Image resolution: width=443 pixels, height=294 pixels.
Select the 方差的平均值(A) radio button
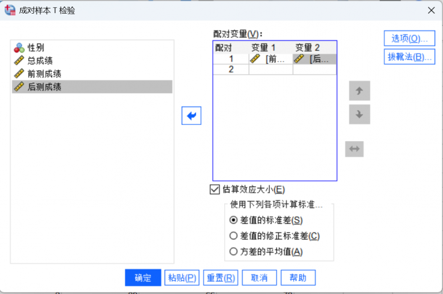point(233,251)
